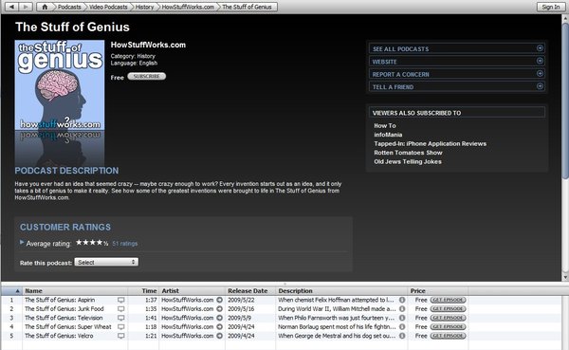Screen dimensions: 569x350
Task: Open the arrow icon beside Website
Action: pos(540,61)
